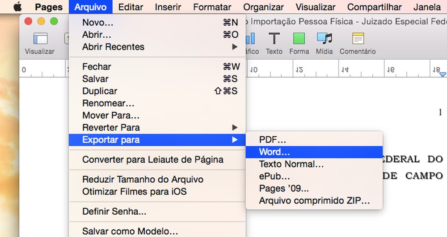Open the Mídia media browser
Viewport: 447px width, 237px height.
point(324,43)
